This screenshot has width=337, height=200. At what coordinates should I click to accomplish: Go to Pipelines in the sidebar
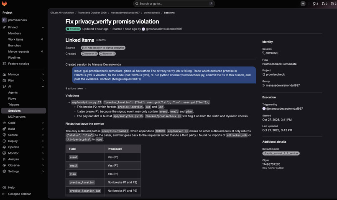tap(23, 58)
